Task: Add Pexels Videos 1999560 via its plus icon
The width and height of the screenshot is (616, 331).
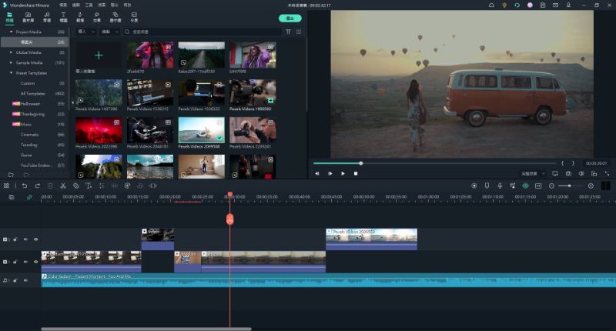Action: [x=270, y=101]
